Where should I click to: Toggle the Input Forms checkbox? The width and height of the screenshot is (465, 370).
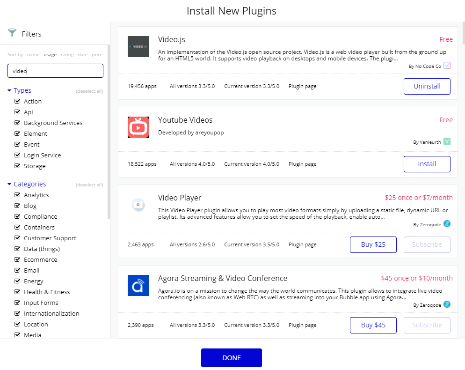tap(17, 303)
